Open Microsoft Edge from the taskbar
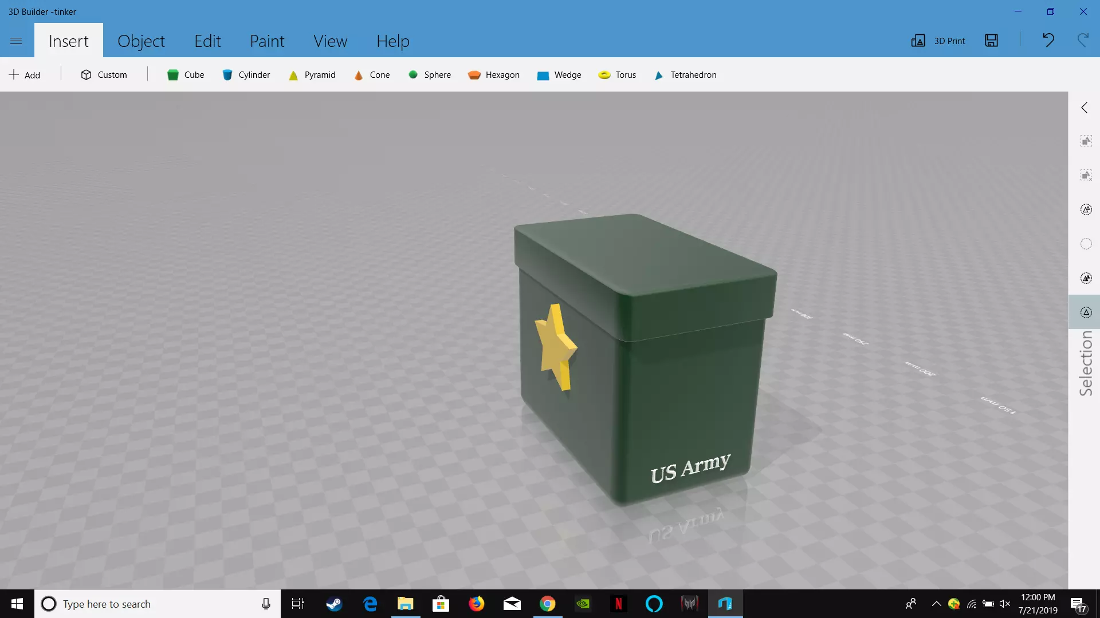This screenshot has width=1100, height=618. [x=370, y=604]
